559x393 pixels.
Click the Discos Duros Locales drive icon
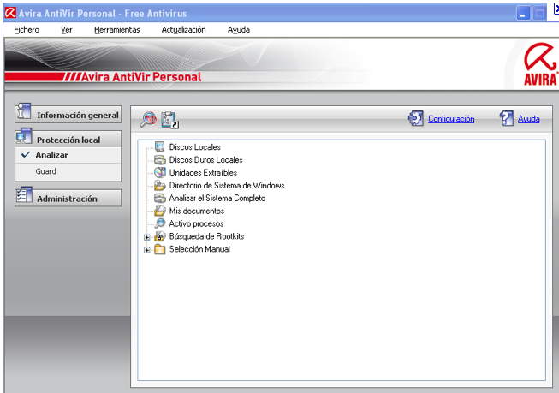coord(160,159)
